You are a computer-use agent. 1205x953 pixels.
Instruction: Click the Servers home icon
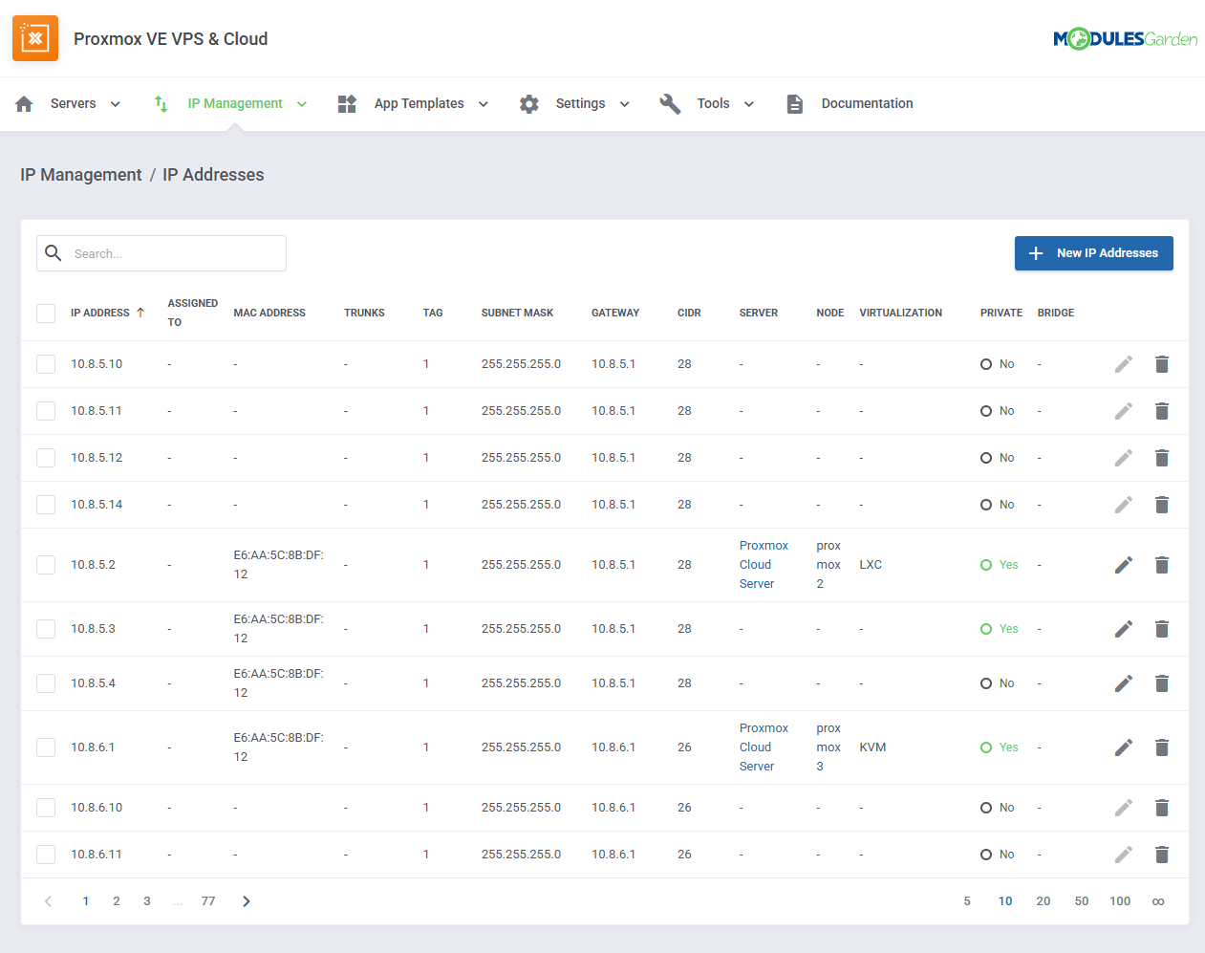(25, 104)
